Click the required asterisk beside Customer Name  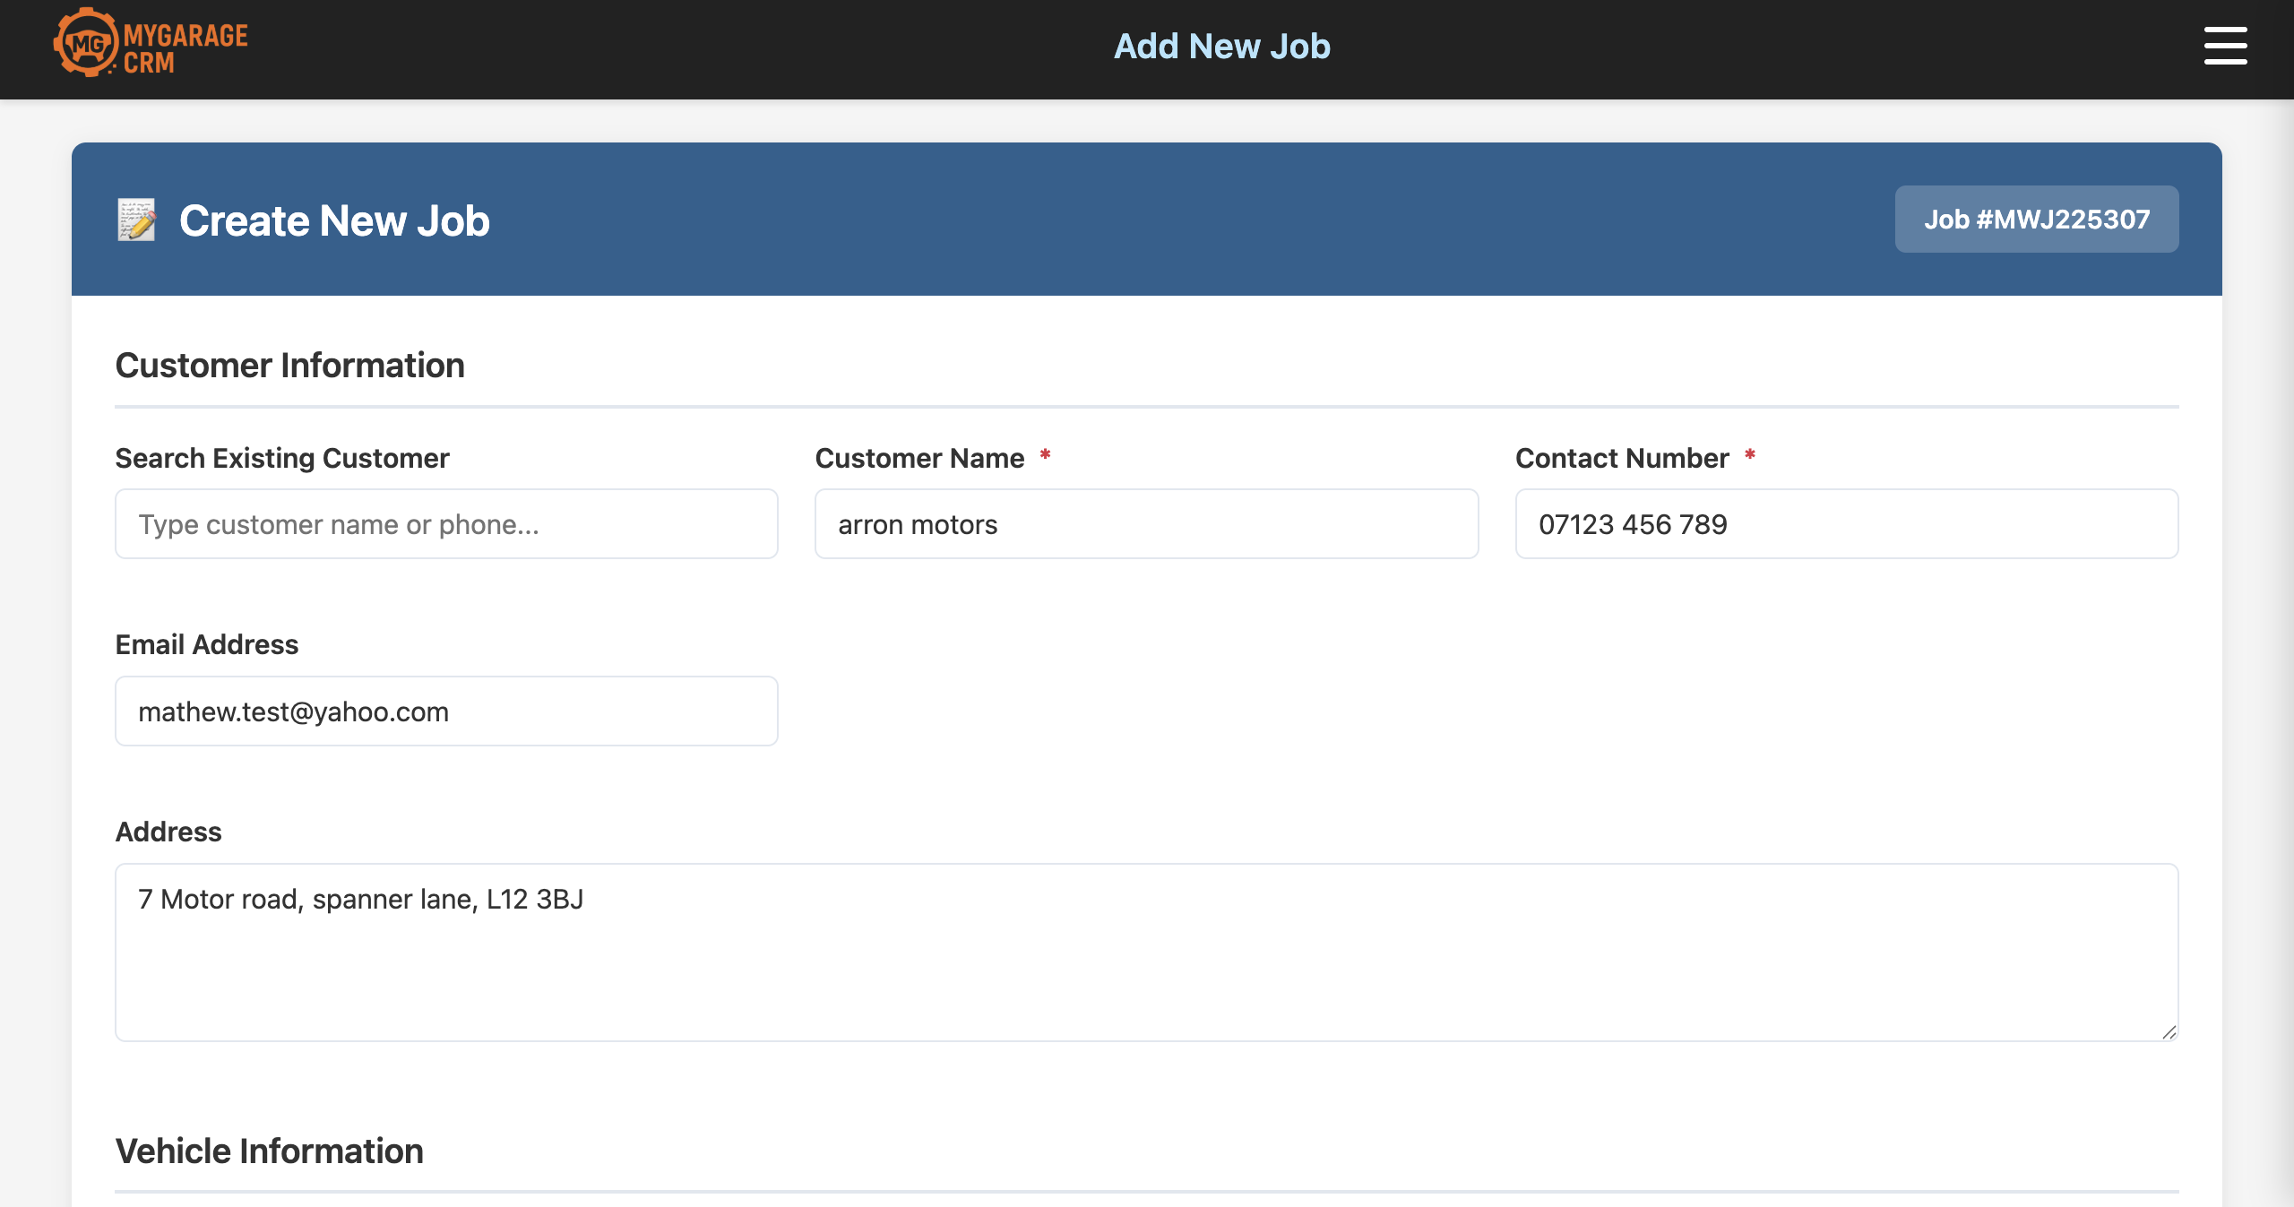point(1046,455)
